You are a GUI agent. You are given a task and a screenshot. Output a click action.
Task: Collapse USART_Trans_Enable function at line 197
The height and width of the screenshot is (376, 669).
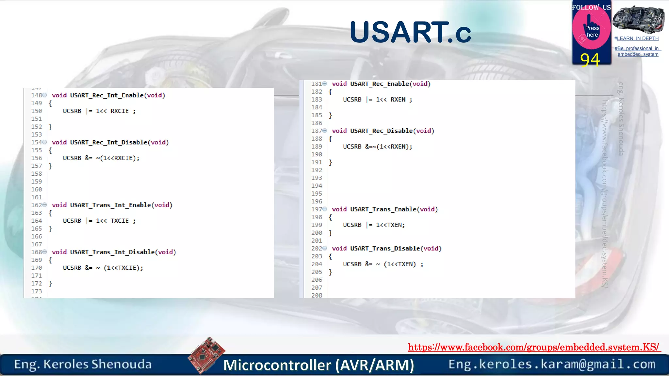(x=325, y=209)
